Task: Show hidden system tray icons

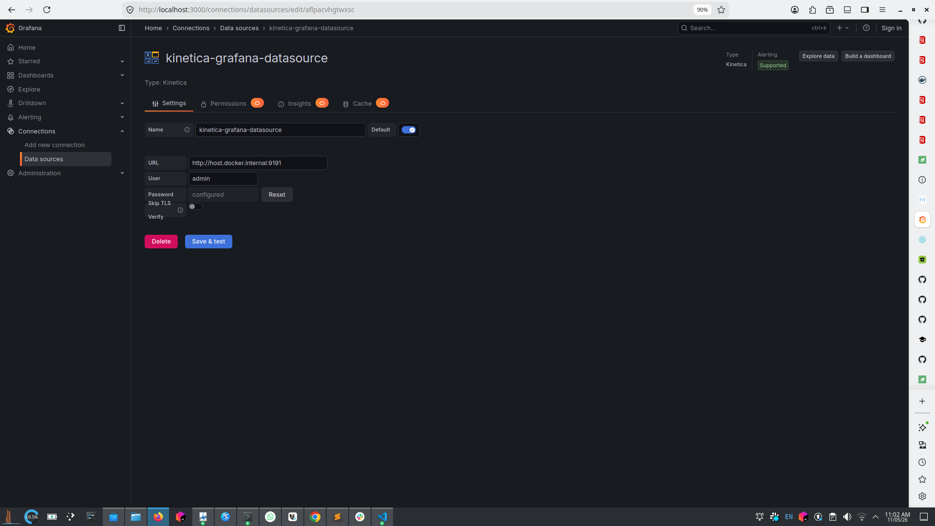Action: pyautogui.click(x=876, y=517)
